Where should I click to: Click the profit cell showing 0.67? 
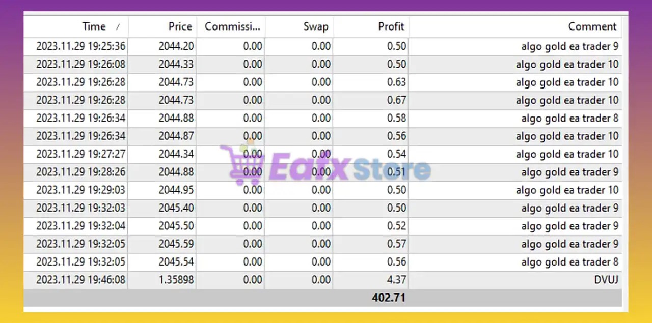tap(396, 100)
